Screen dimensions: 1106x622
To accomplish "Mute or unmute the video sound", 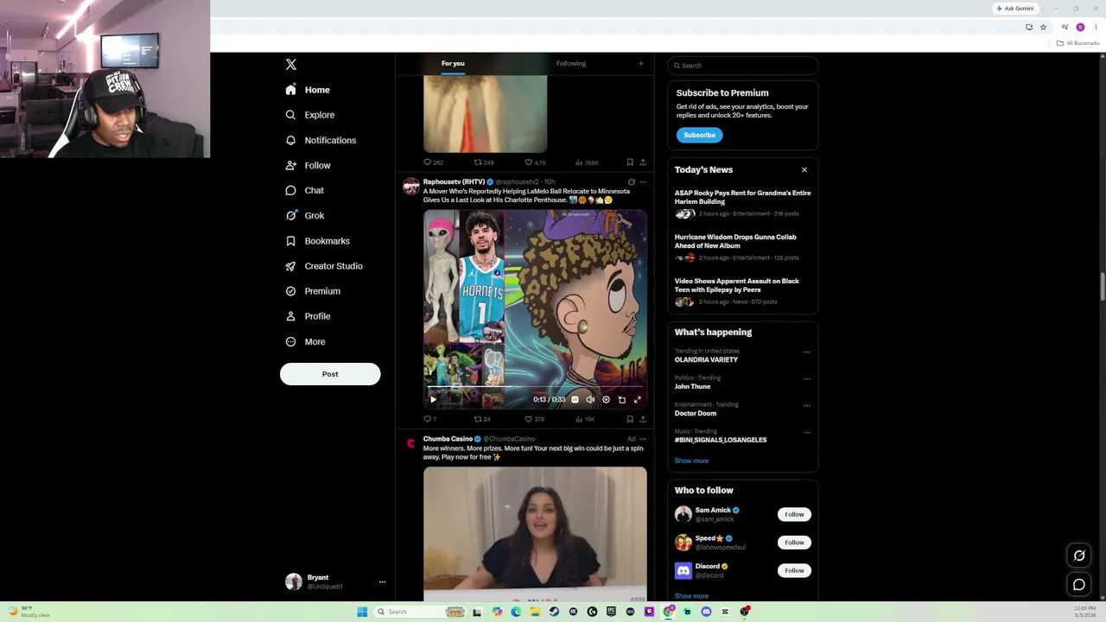I will point(590,400).
